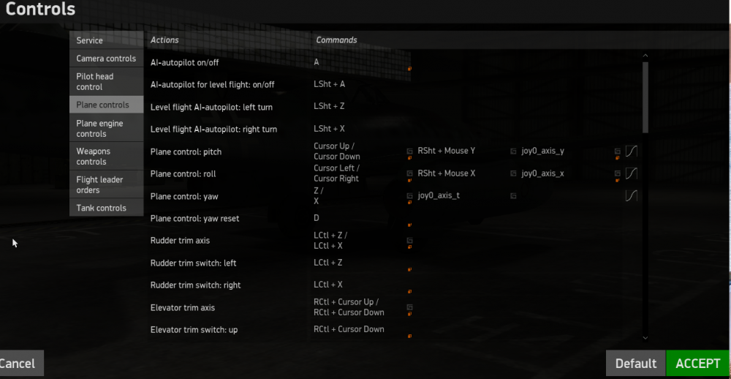Cancel the controls changes
This screenshot has height=379, width=731.
coord(18,364)
